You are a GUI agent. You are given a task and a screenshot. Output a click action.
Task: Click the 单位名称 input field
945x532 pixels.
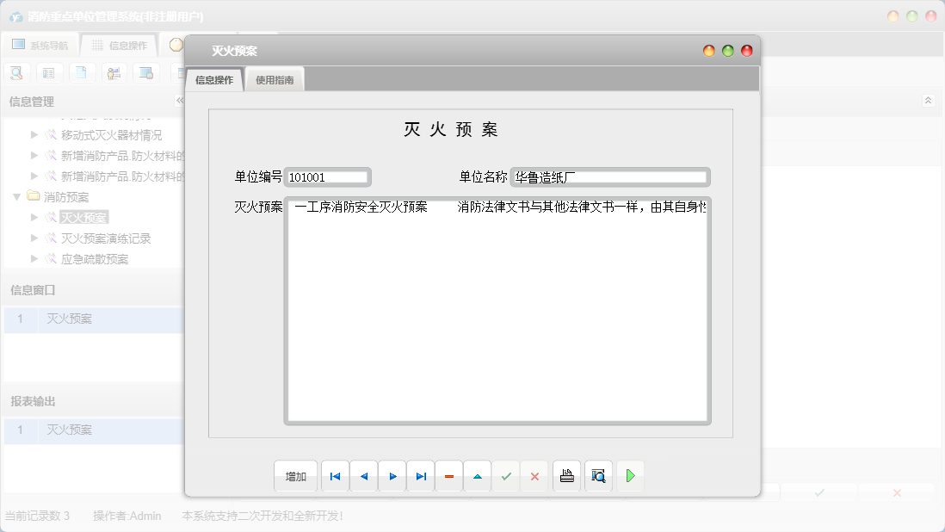click(x=610, y=176)
